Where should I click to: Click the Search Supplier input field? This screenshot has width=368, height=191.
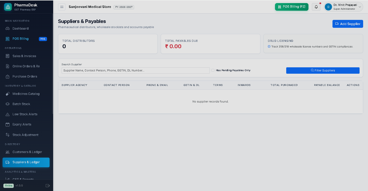coord(136,70)
